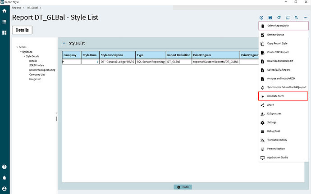This screenshot has width=311, height=194.
Task: Click the PrintProgram column header
Action: (x=215, y=55)
